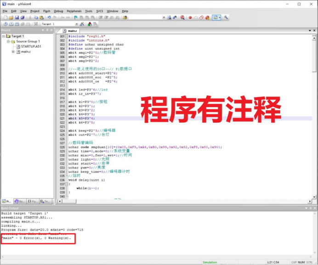Open the Debug menu

click(x=58, y=11)
